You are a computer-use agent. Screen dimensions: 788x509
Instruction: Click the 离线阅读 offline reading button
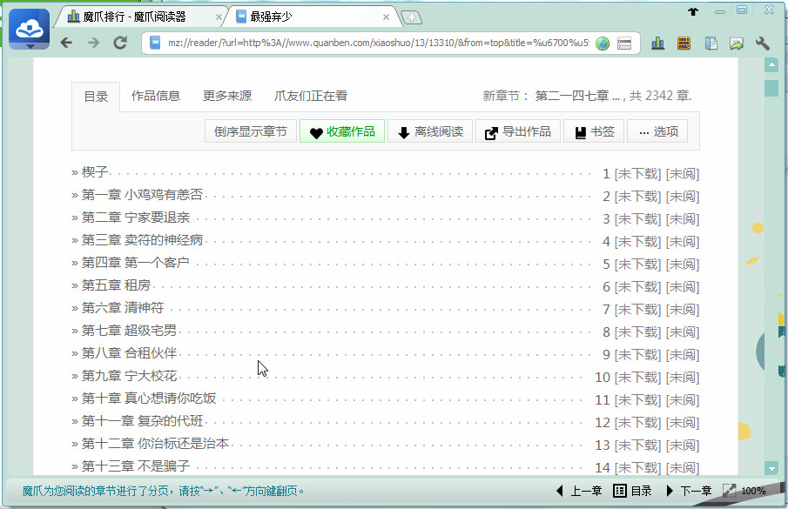click(431, 131)
